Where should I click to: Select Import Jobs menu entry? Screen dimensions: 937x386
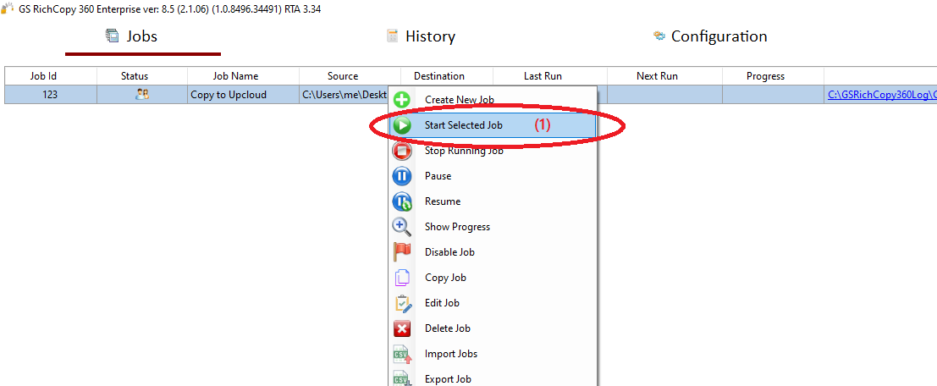point(450,354)
